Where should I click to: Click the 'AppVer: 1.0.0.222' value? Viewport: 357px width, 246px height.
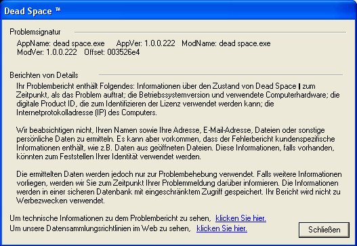click(x=146, y=43)
